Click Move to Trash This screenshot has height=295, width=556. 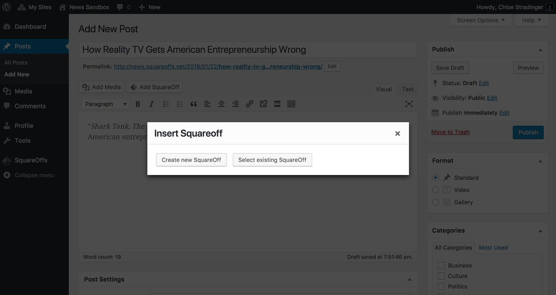point(450,132)
